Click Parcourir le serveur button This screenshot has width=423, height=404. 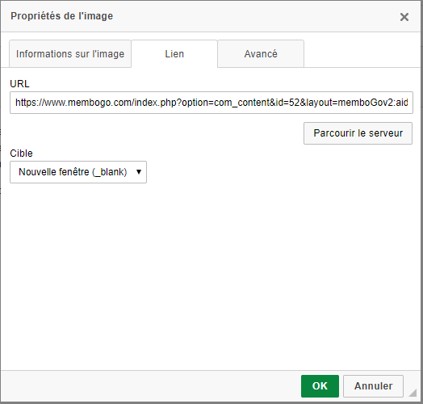click(x=358, y=133)
